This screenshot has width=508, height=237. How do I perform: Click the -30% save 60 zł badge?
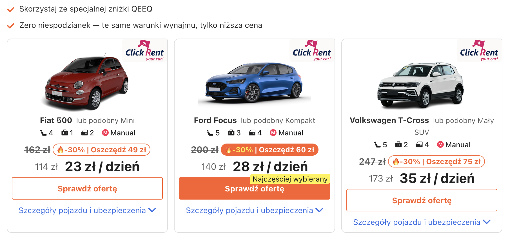click(x=269, y=150)
